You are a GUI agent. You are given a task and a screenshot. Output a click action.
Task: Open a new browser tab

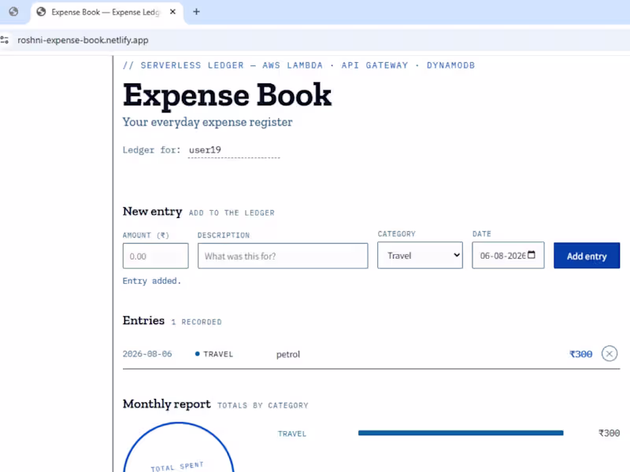(196, 12)
